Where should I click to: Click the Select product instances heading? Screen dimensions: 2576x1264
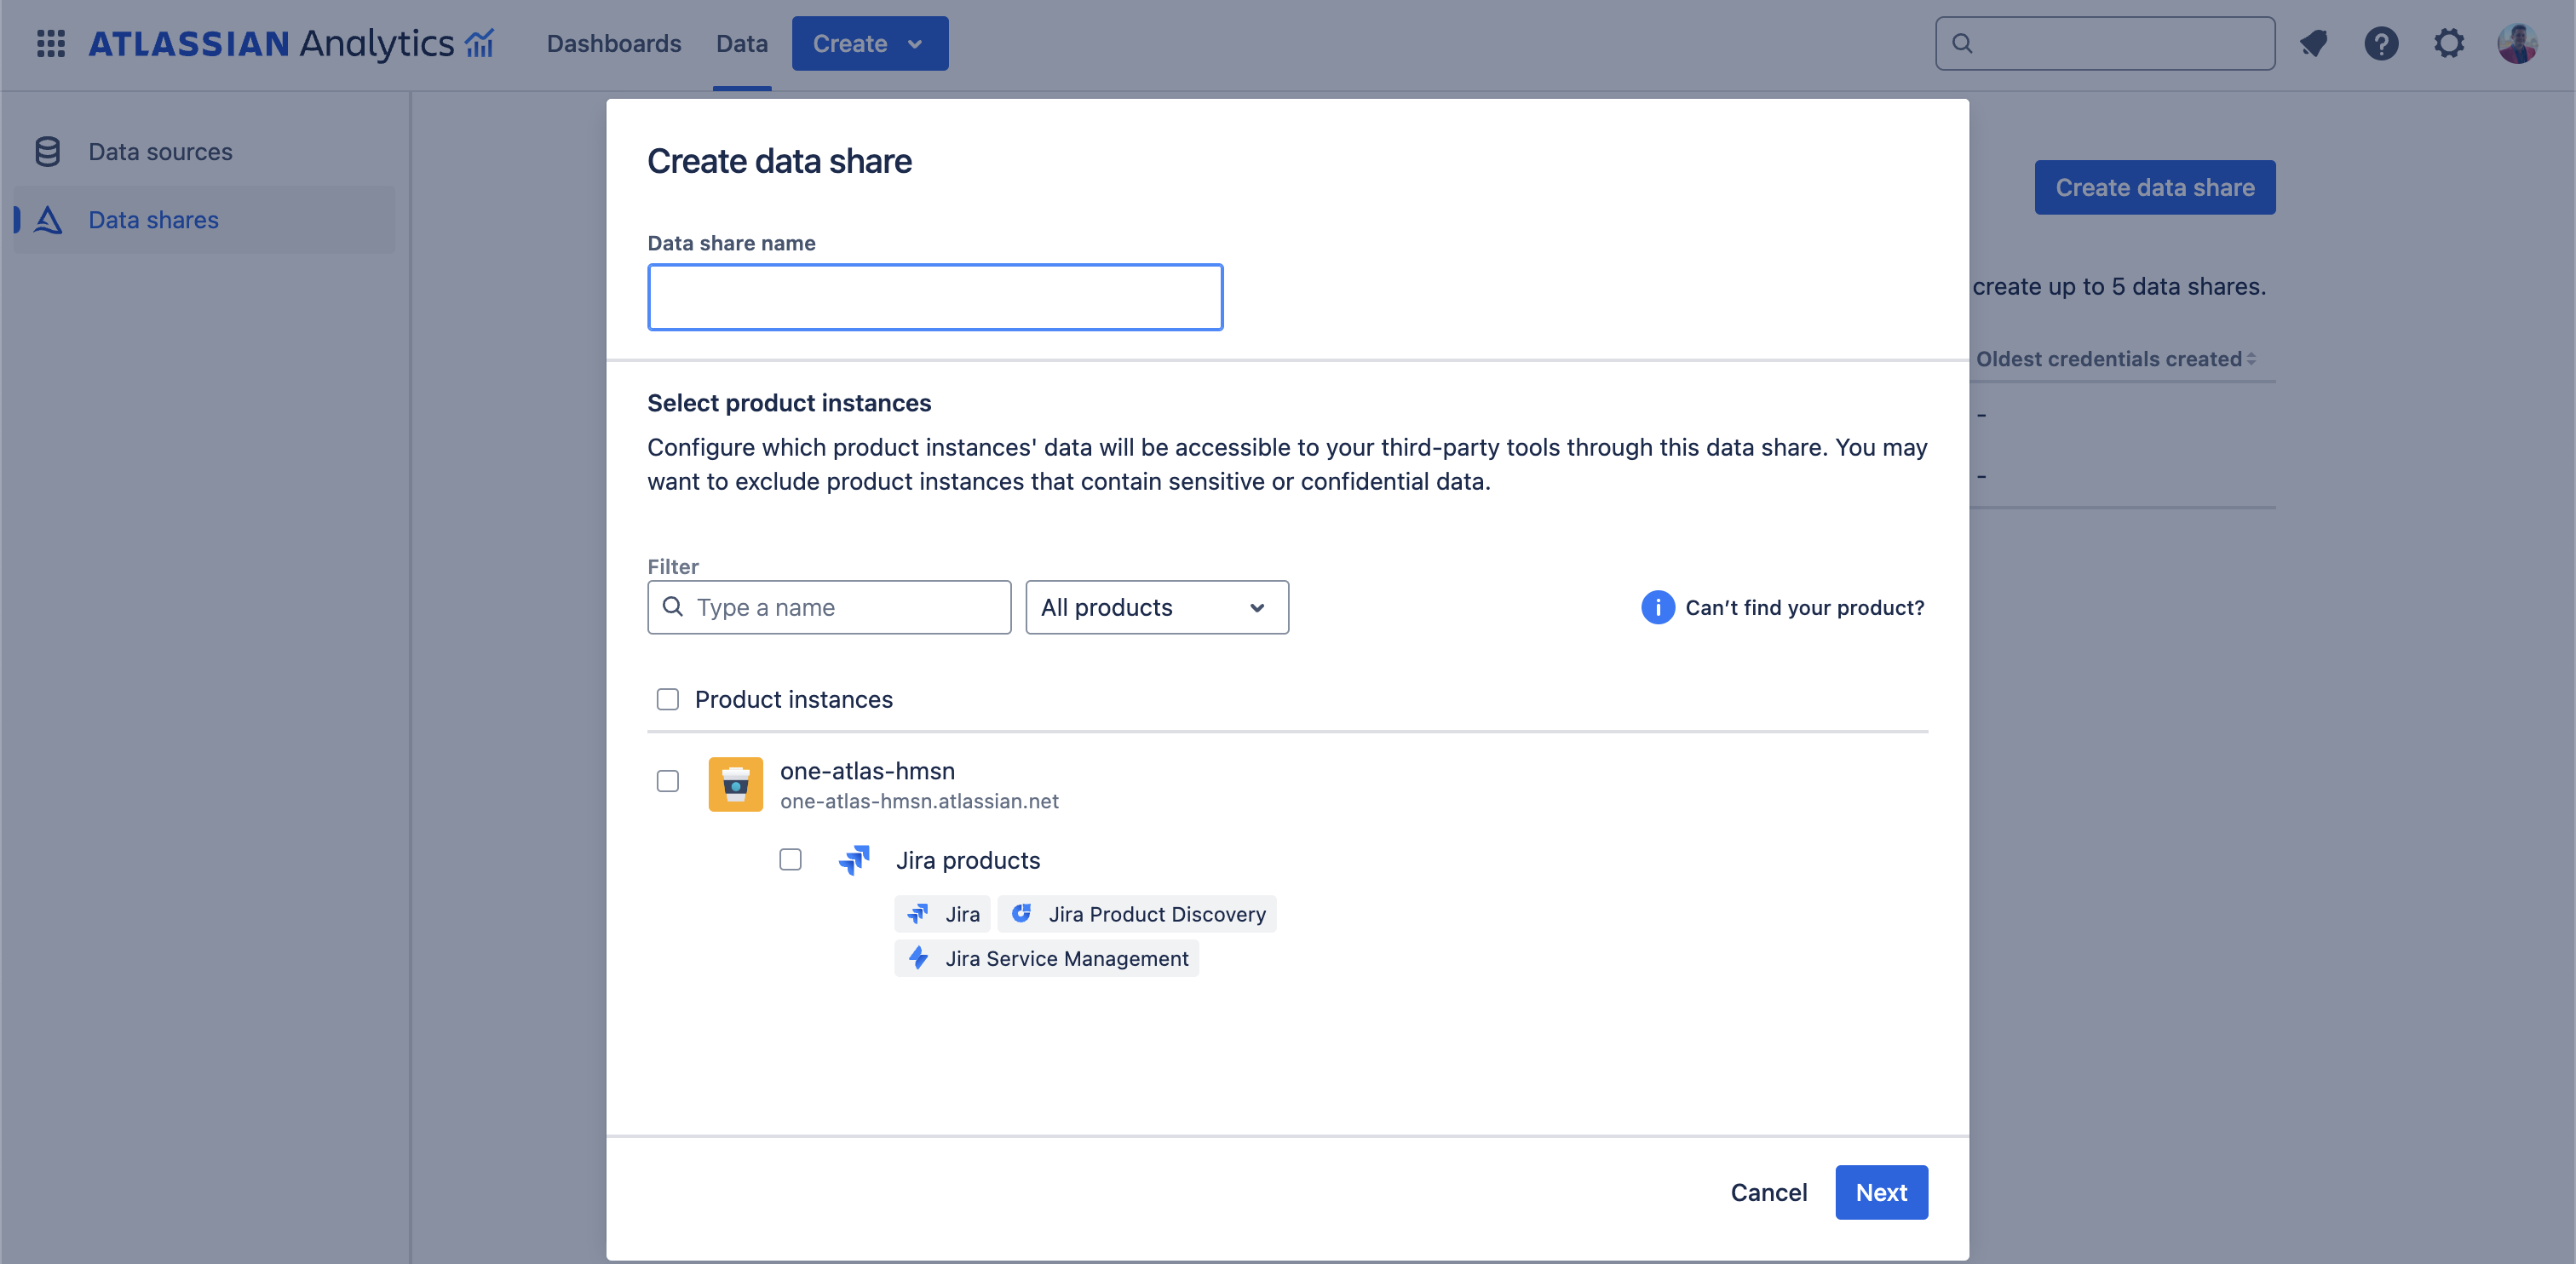click(x=789, y=403)
